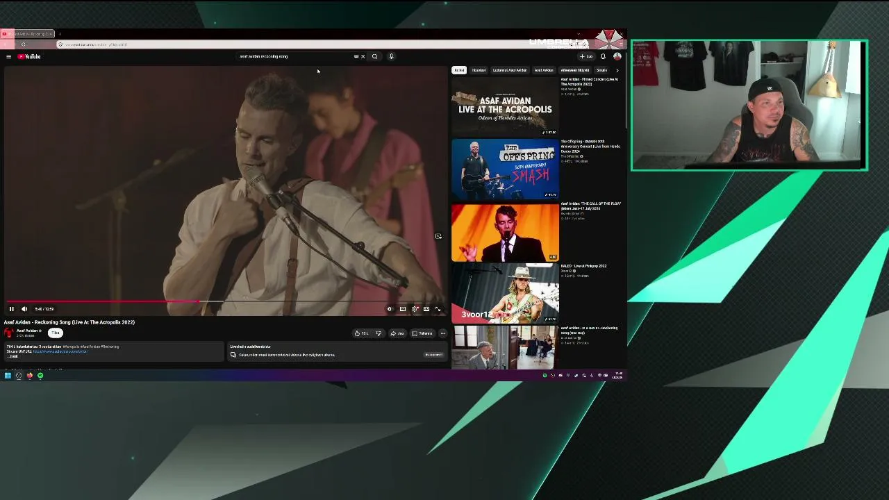Open the Create video button
Image resolution: width=889 pixels, height=500 pixels.
click(586, 56)
